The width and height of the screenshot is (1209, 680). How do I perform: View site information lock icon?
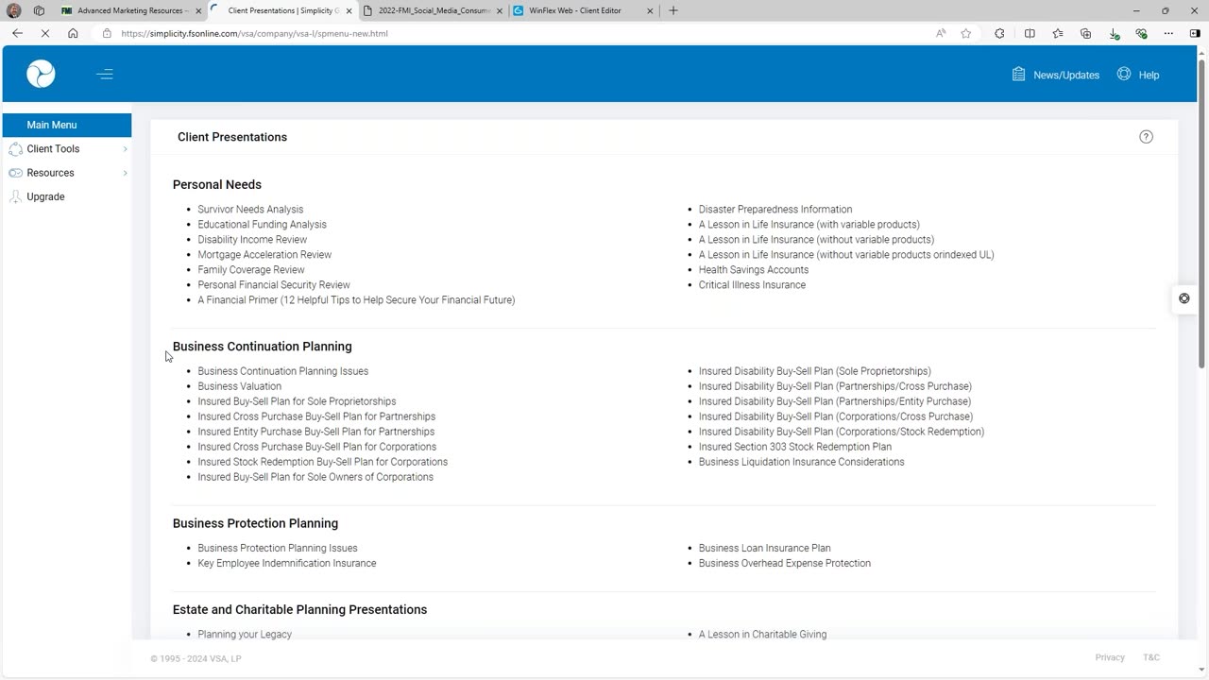coord(107,33)
